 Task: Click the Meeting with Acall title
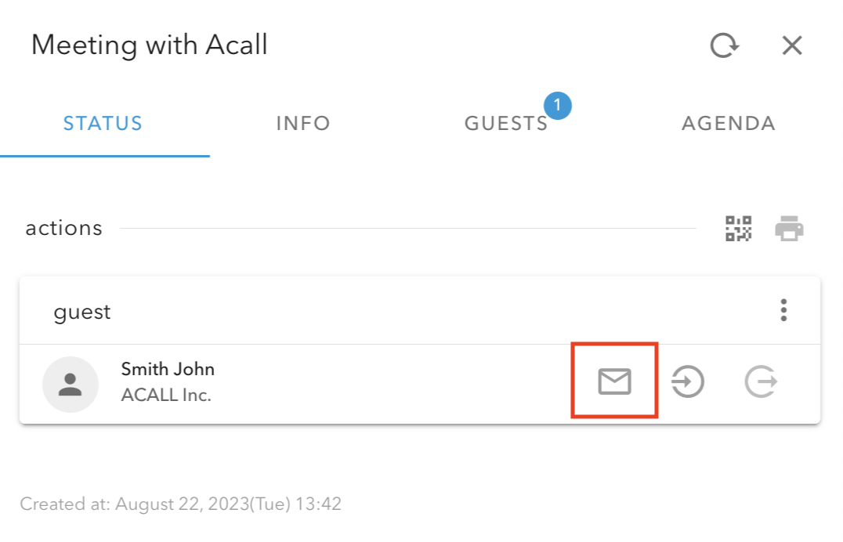[x=150, y=45]
